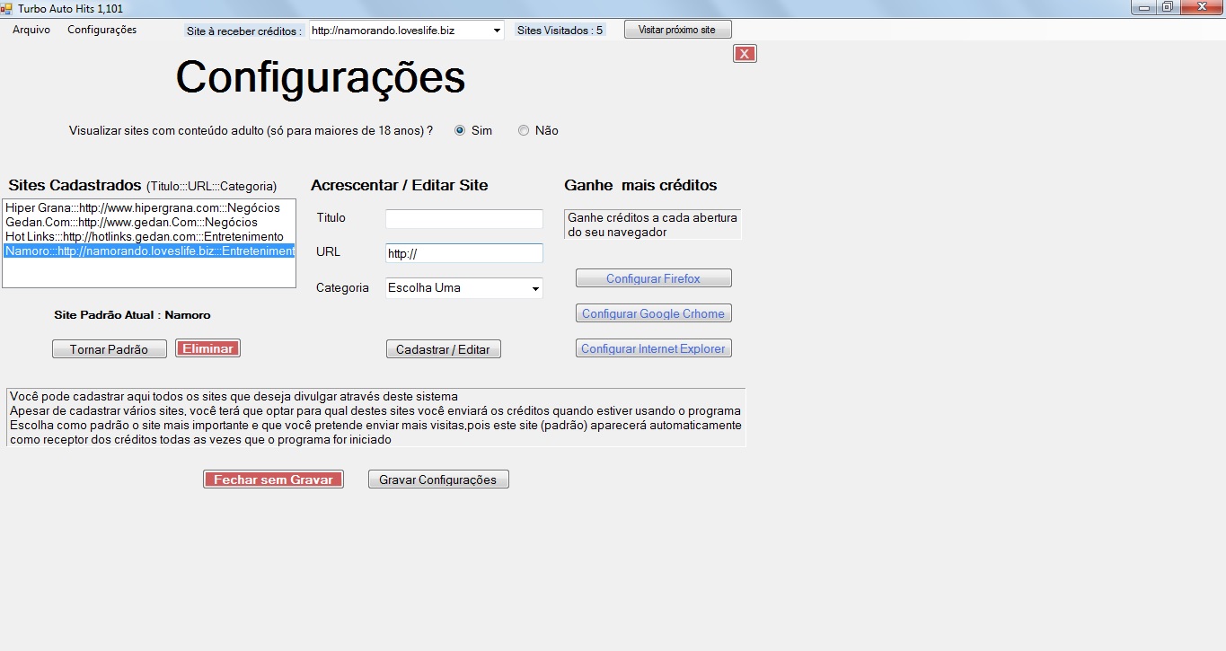Click the Cadastrar / Editar button

click(443, 349)
